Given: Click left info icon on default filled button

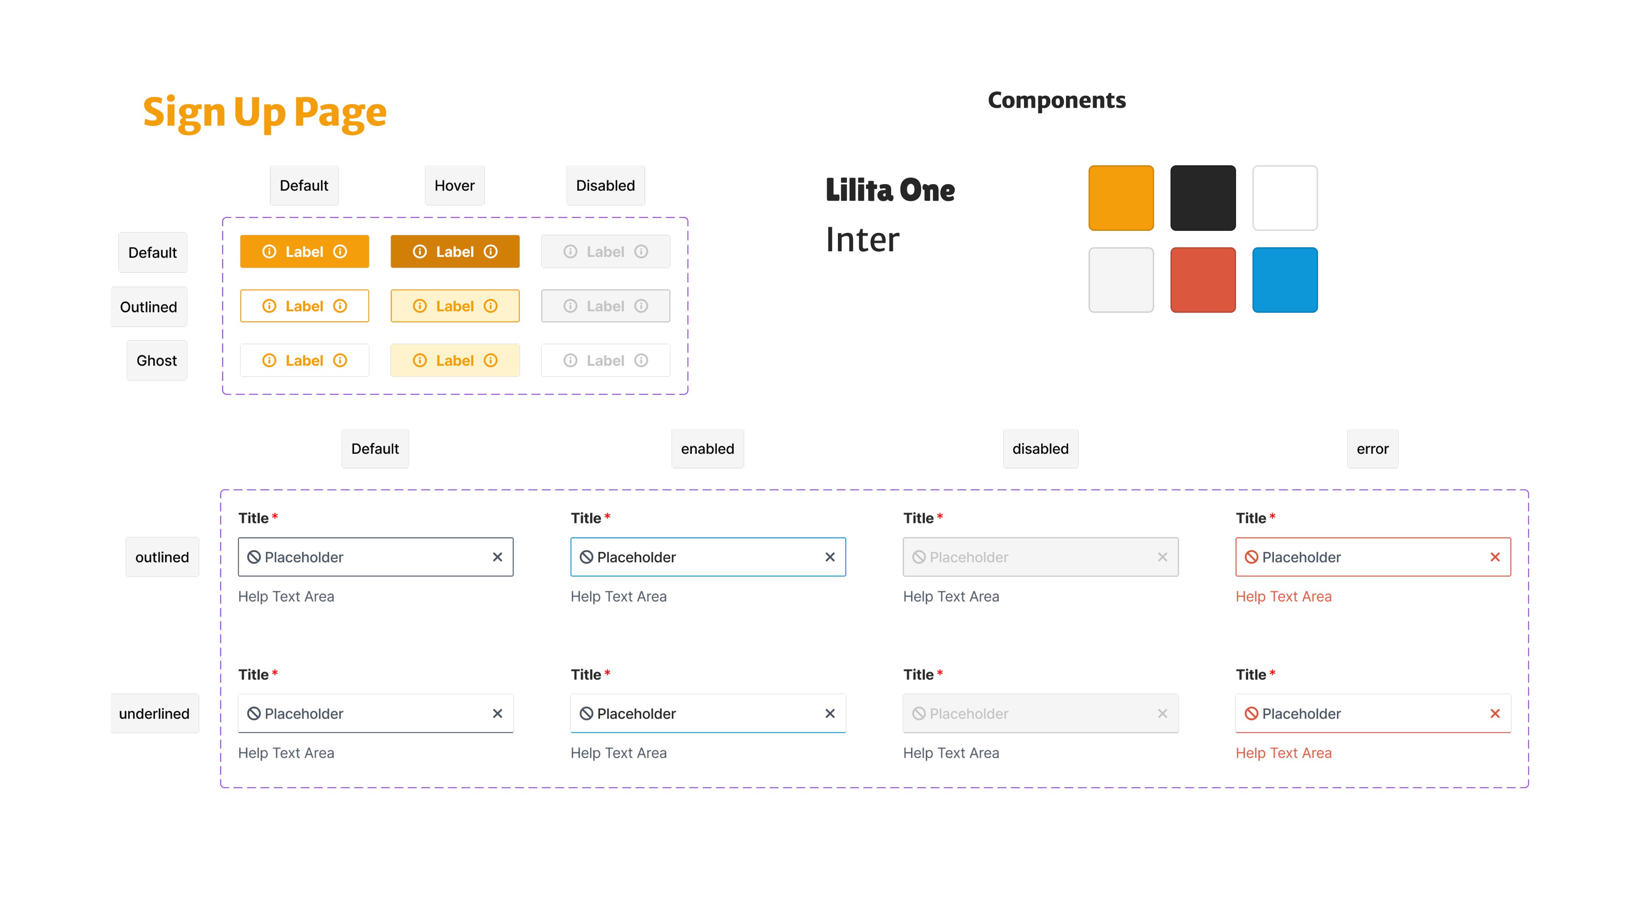Looking at the screenshot, I should tap(269, 251).
